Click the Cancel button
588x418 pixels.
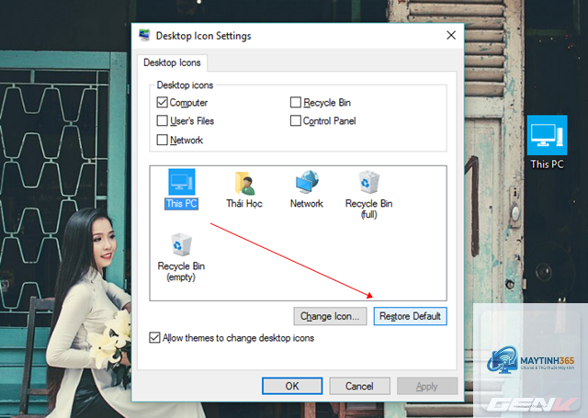(x=359, y=386)
